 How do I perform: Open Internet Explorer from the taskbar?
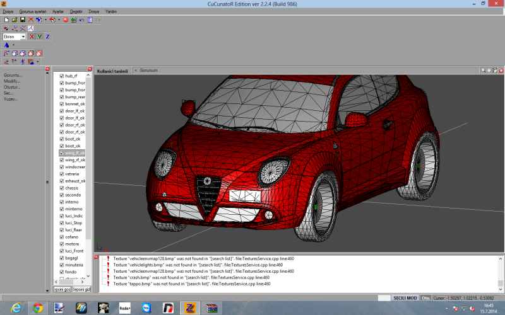click(16, 307)
